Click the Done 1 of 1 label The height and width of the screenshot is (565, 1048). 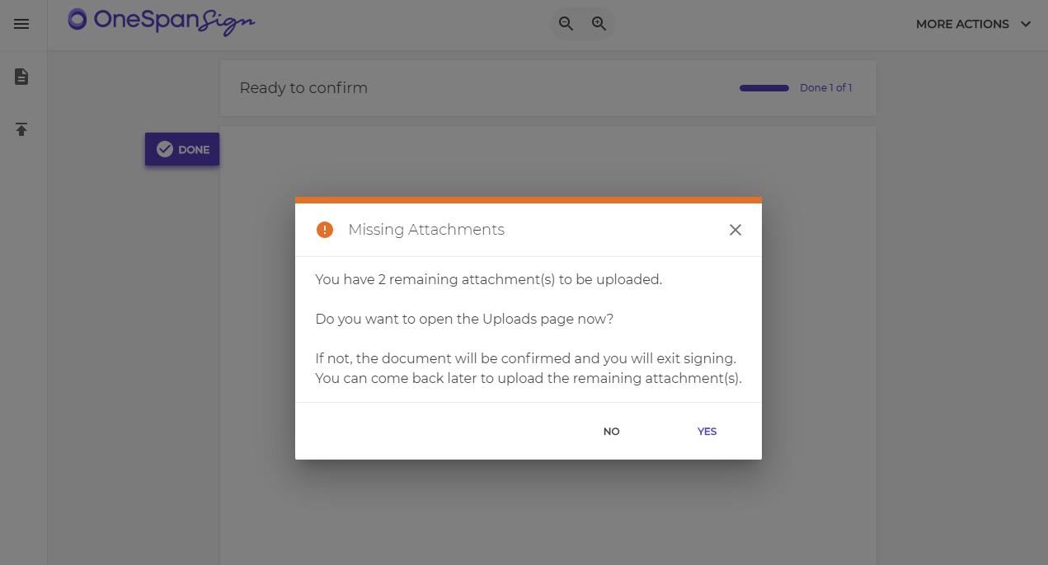(x=826, y=88)
